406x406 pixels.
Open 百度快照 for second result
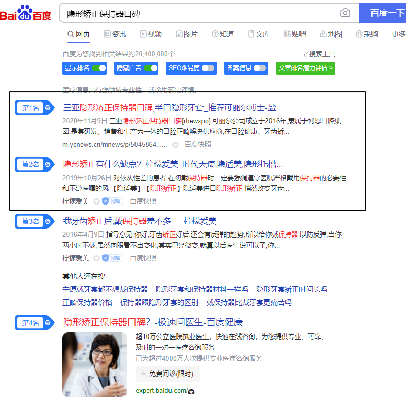[x=143, y=201]
